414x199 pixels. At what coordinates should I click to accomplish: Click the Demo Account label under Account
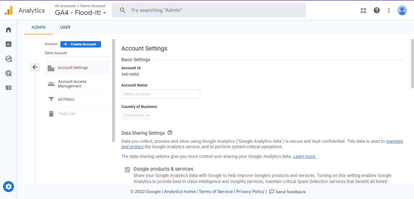(56, 53)
